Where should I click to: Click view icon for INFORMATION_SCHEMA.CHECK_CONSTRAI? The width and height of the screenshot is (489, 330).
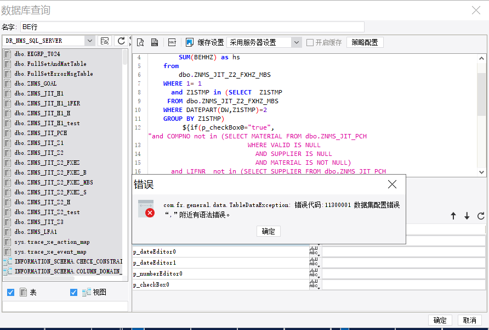pyautogui.click(x=8, y=261)
